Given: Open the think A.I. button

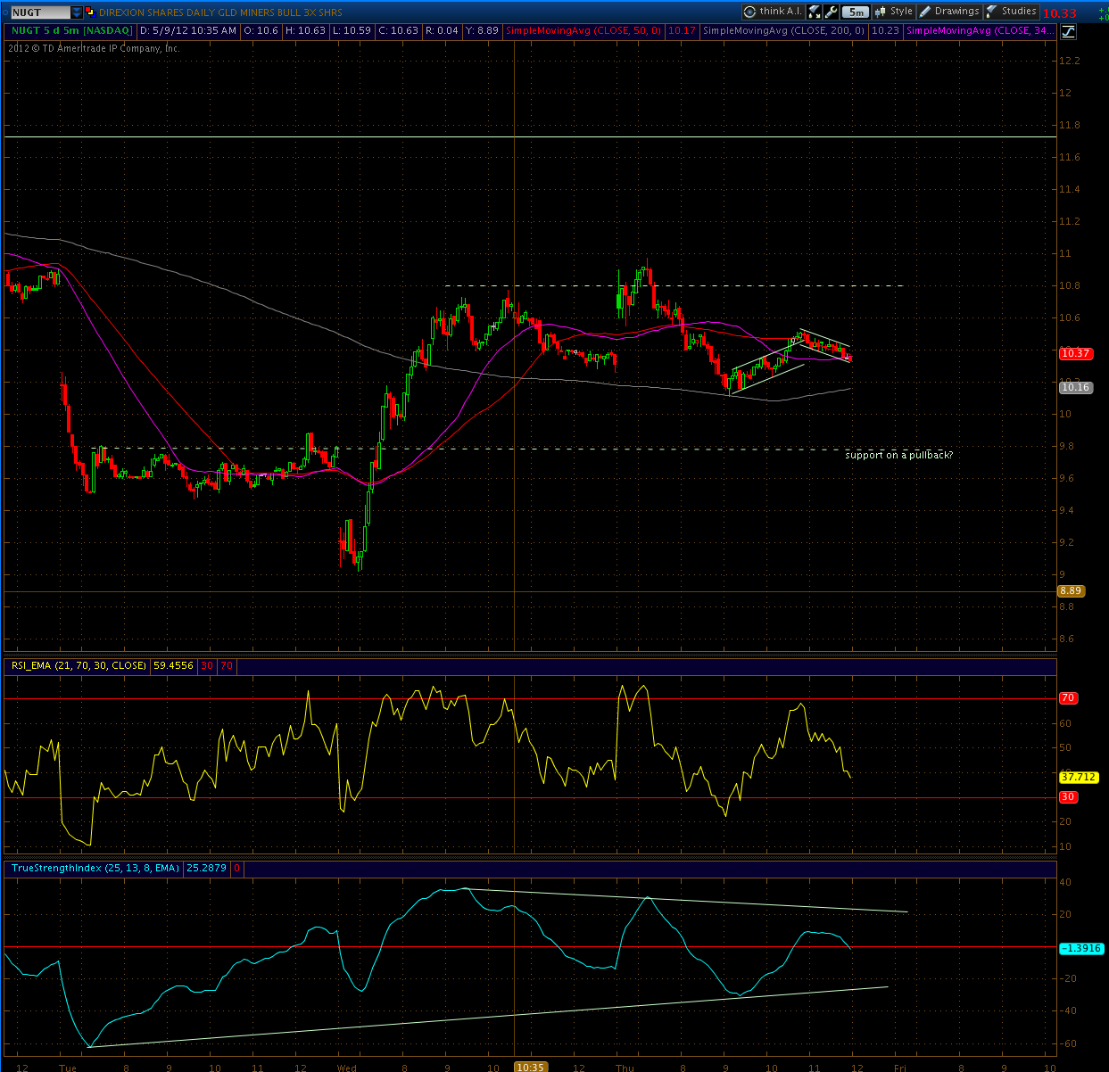Looking at the screenshot, I should point(774,12).
